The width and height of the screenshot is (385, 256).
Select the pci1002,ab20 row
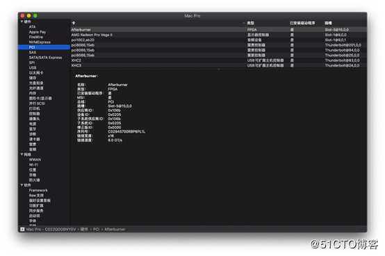pos(219,40)
